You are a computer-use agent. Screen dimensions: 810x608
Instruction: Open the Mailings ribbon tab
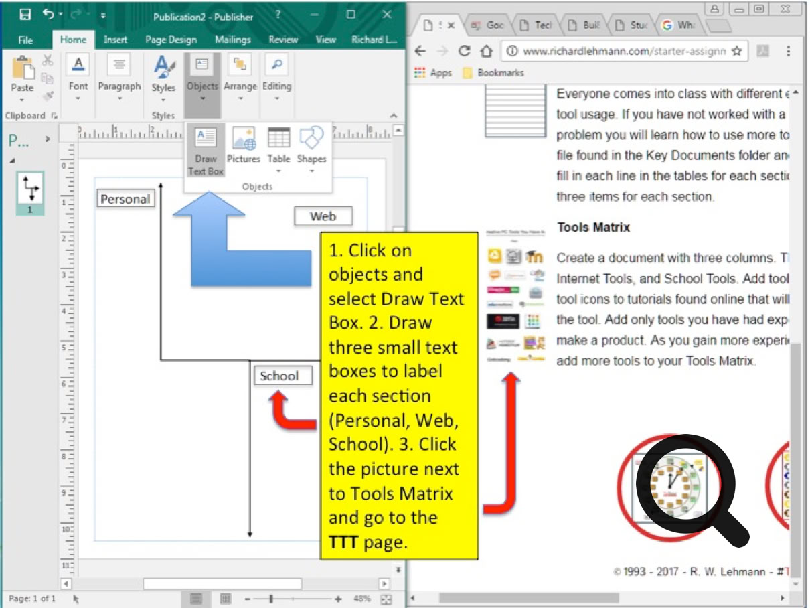click(x=233, y=40)
